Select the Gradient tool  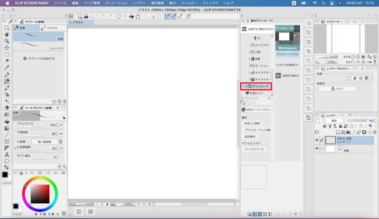tap(7, 128)
